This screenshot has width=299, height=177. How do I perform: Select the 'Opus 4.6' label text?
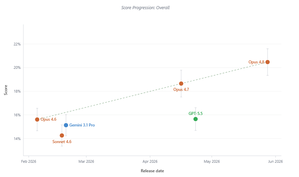48,120
